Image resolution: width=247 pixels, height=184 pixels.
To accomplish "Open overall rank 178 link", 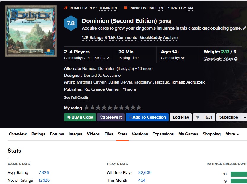I will [161, 8].
